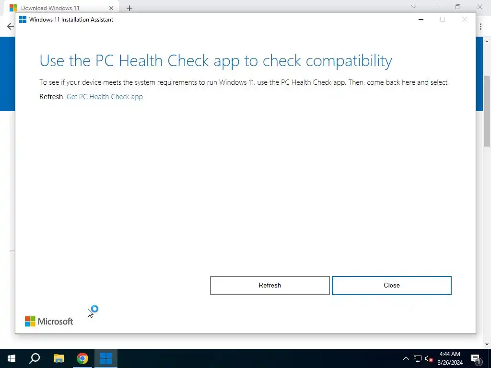
Task: Restore down the Chrome window
Action: click(458, 7)
